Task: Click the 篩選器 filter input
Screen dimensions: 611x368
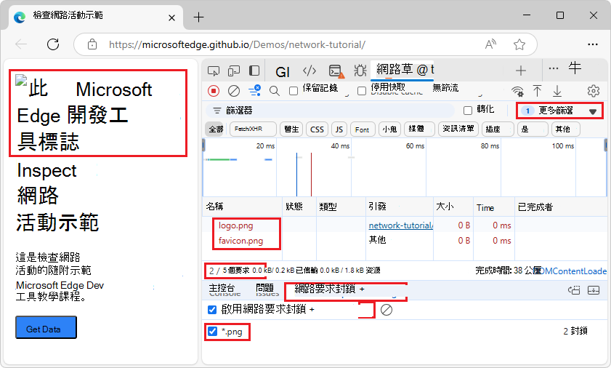Action: click(330, 111)
